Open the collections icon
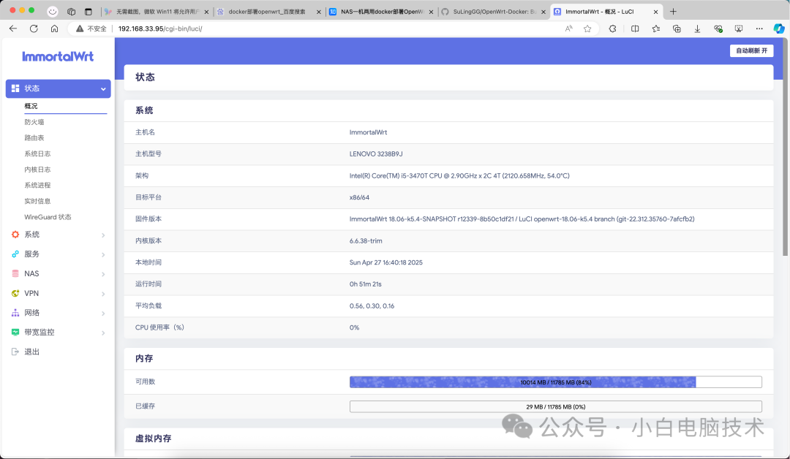 click(677, 29)
